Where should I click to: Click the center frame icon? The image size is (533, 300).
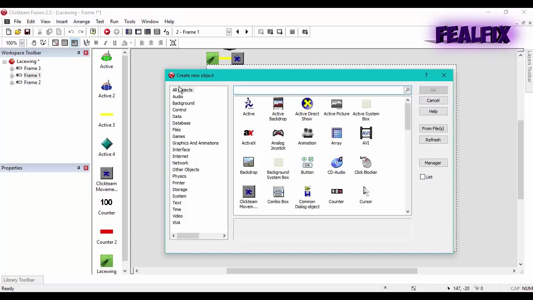point(173,42)
